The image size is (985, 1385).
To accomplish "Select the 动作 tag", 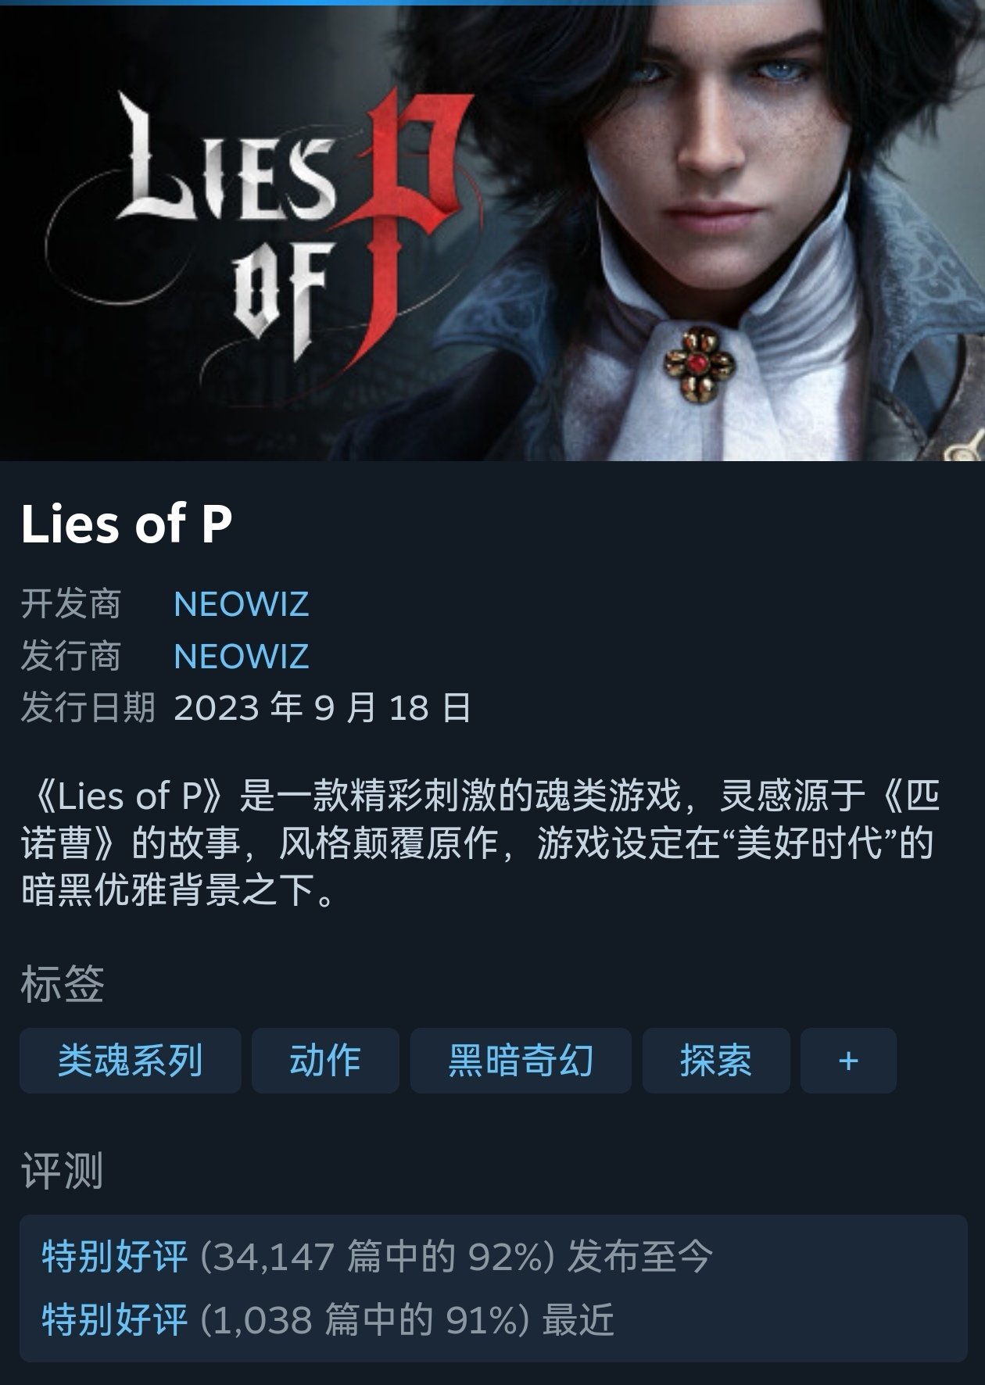I will coord(325,1060).
